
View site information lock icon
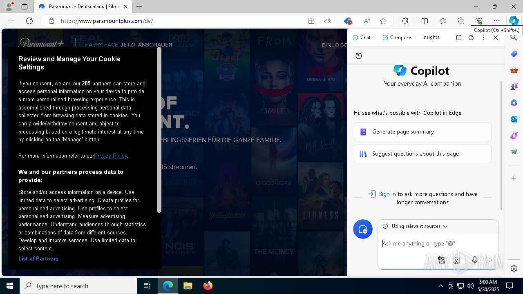pos(51,21)
